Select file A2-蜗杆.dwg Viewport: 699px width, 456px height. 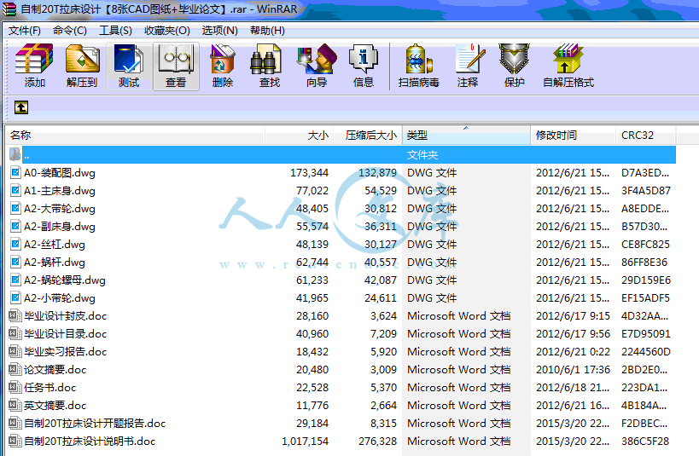[x=55, y=263]
